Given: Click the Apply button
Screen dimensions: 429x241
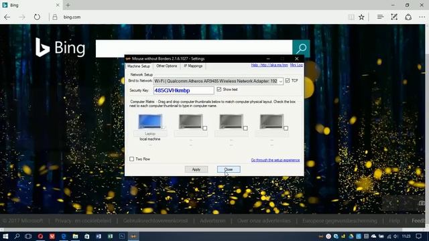Looking at the screenshot, I should point(196,169).
